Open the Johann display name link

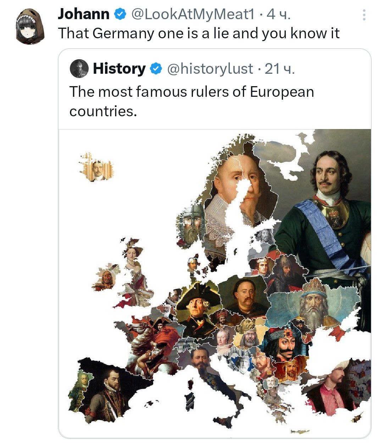pyautogui.click(x=84, y=14)
